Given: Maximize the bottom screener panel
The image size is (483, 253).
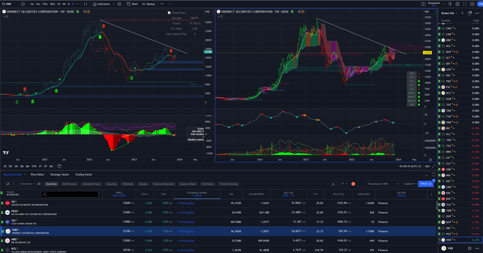Looking at the screenshot, I should point(433,175).
